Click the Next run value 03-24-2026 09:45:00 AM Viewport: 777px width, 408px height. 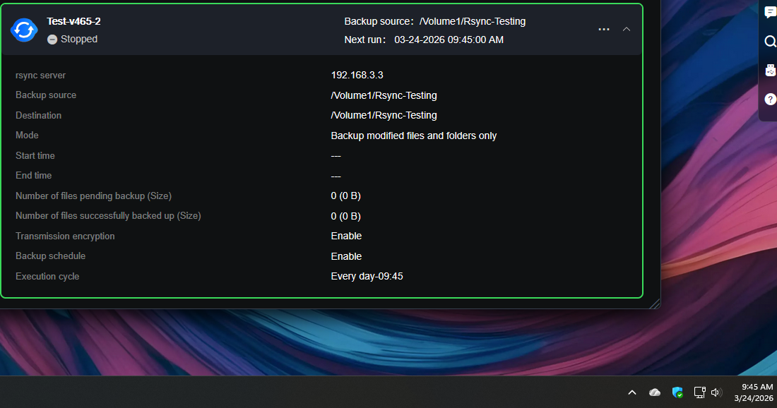click(449, 40)
